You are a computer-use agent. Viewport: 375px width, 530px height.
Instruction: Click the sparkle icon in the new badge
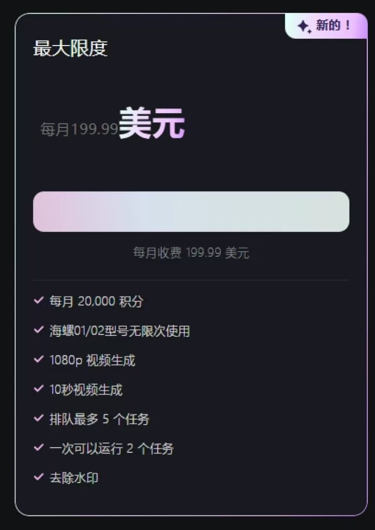click(304, 26)
